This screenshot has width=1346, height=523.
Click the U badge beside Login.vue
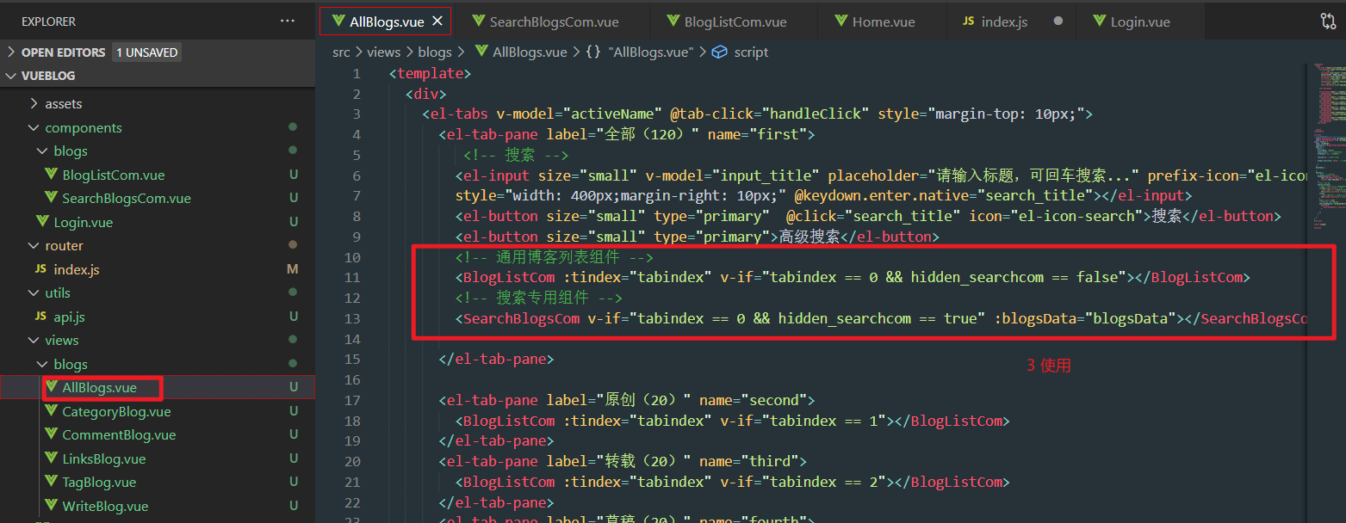[293, 221]
